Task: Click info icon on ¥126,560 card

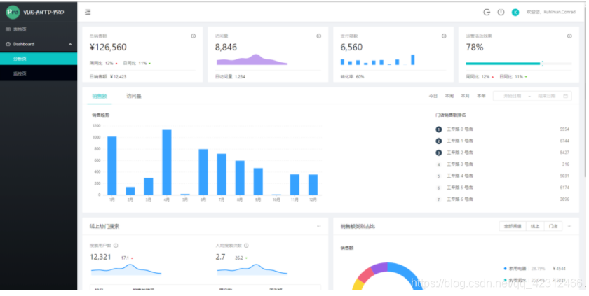Action: coord(193,36)
